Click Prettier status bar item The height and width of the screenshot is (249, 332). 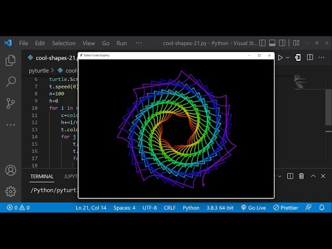click(x=286, y=207)
